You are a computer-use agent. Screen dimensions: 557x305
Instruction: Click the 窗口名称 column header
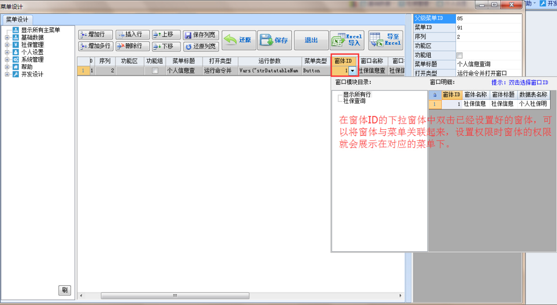click(372, 61)
